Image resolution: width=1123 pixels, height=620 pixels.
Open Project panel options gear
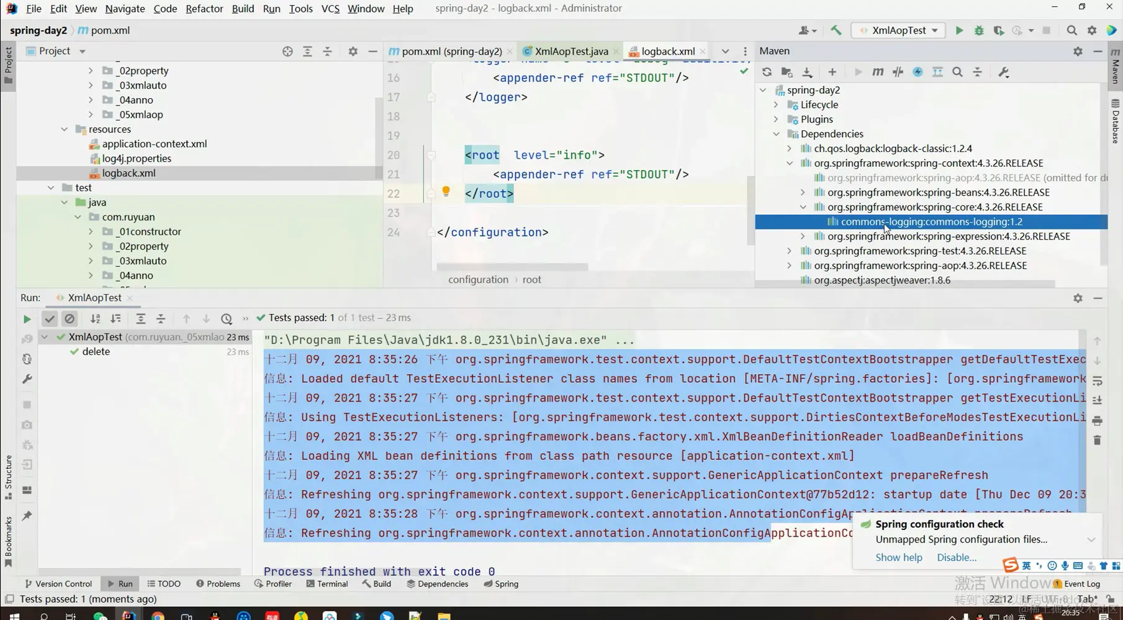(x=353, y=52)
